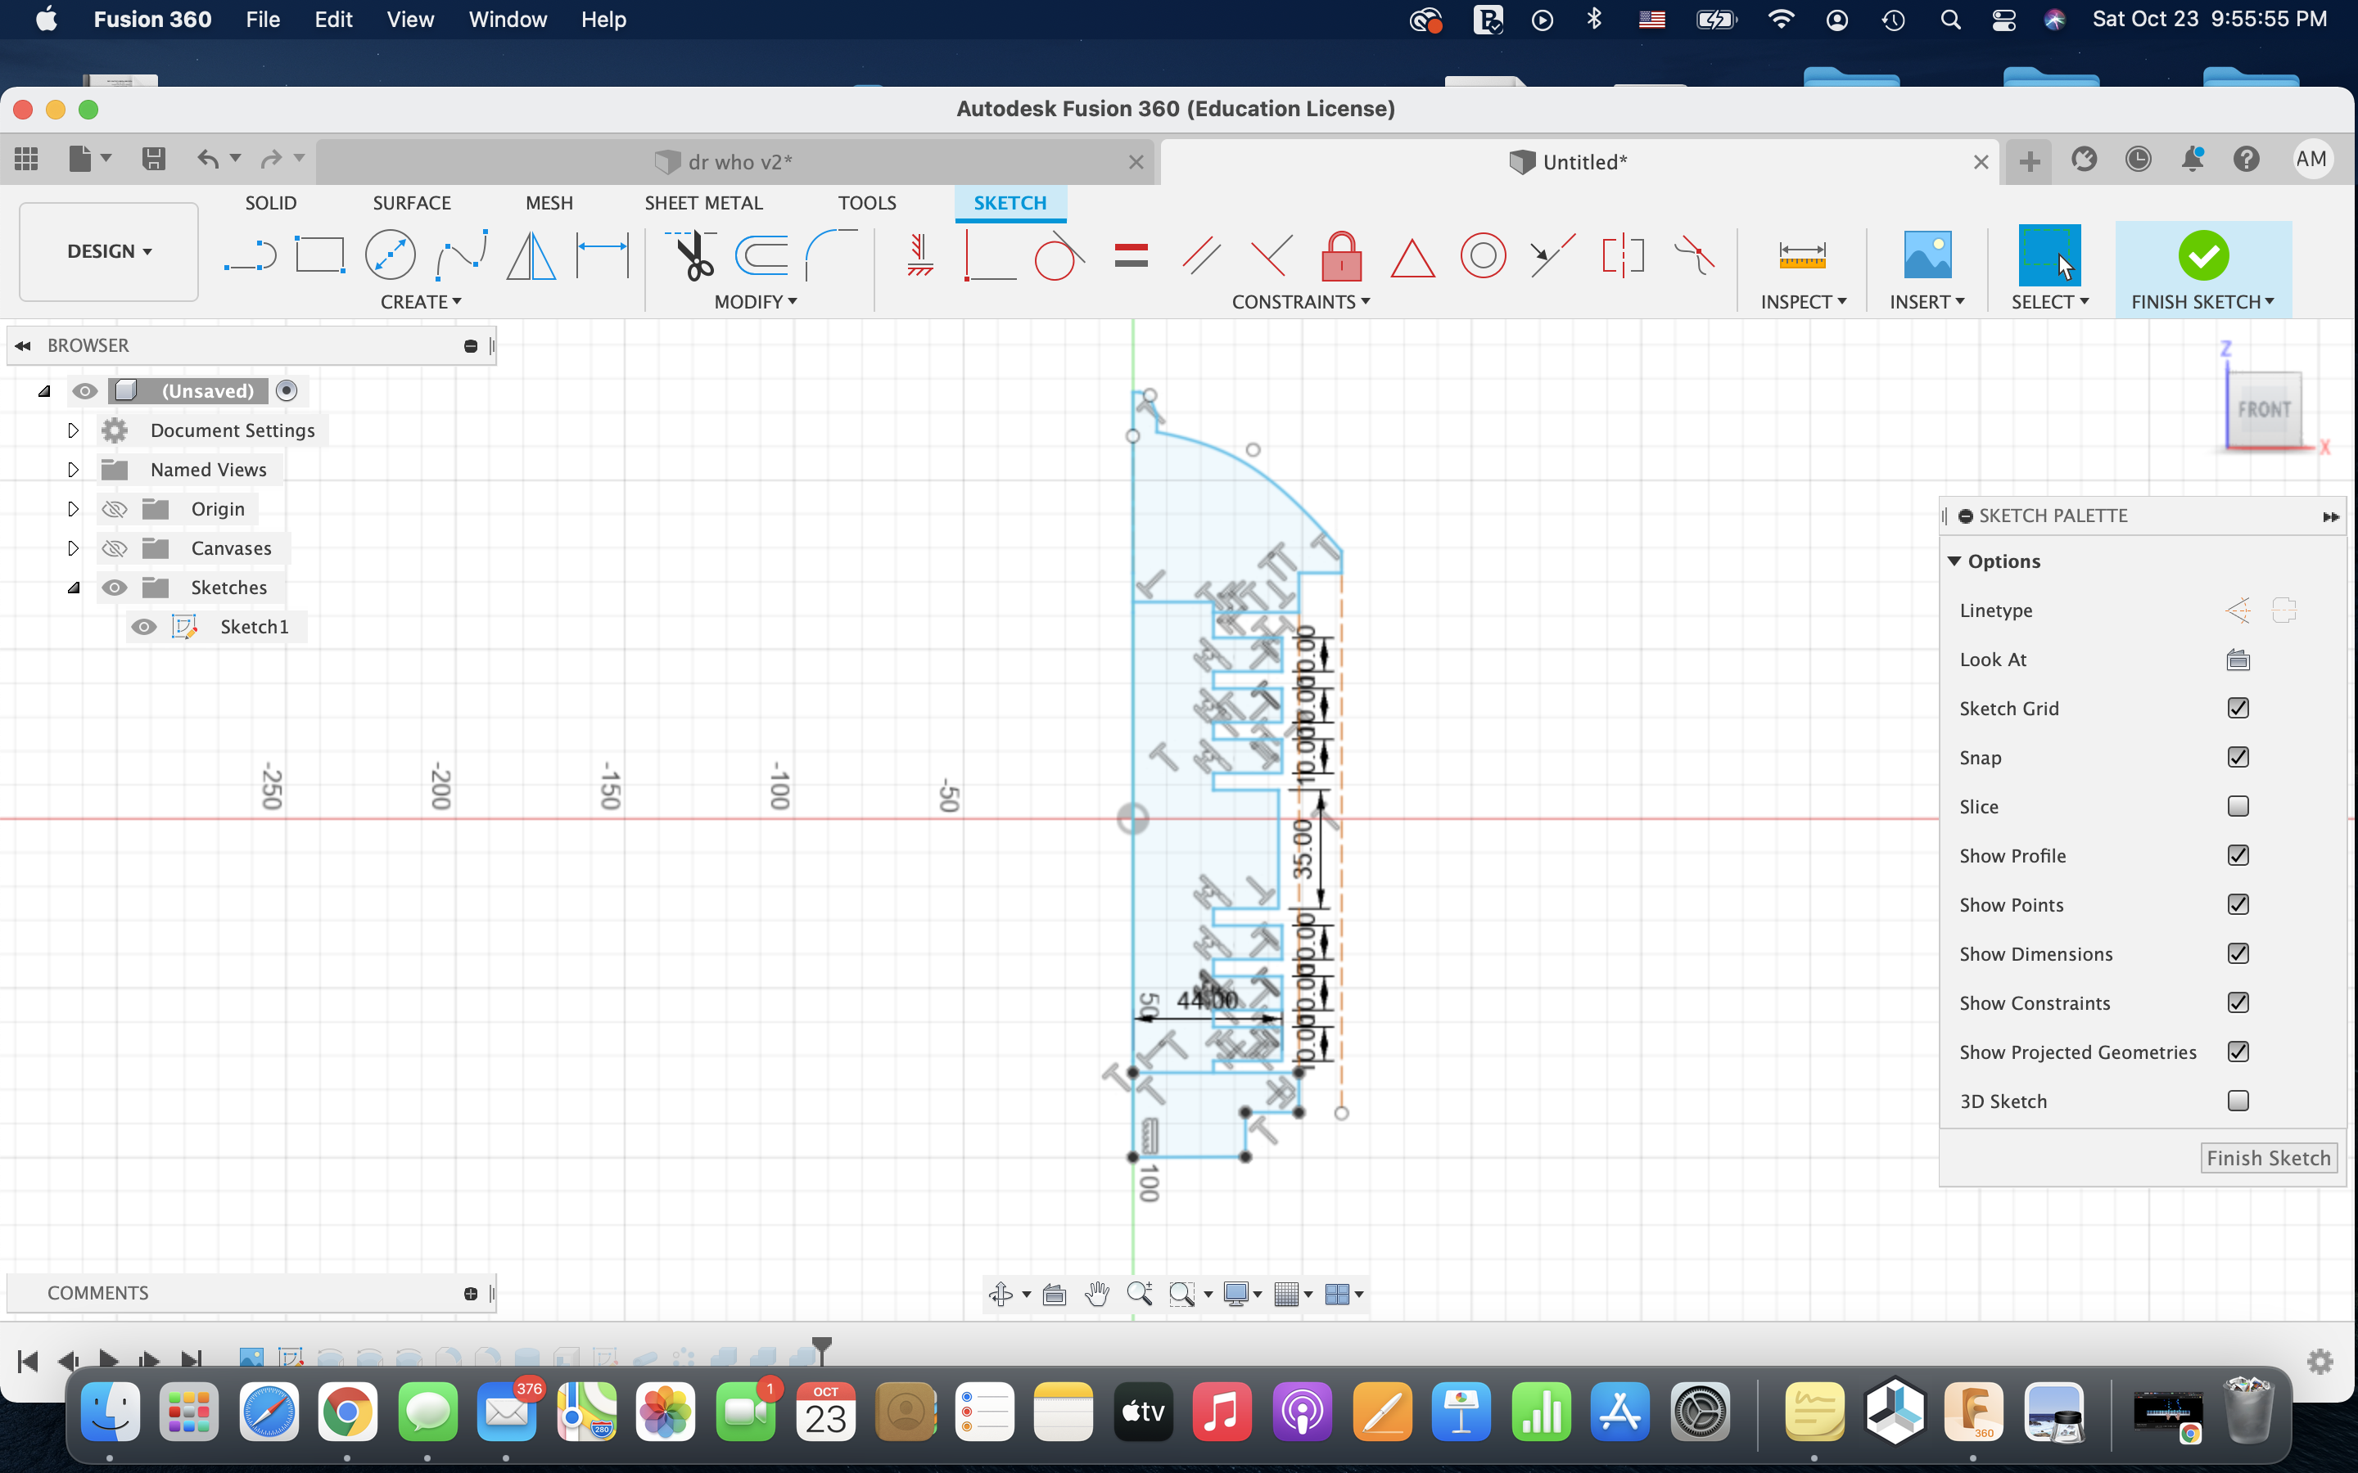This screenshot has height=1473, width=2358.
Task: Apply the Horizontal/Vertical constraint
Action: point(919,256)
